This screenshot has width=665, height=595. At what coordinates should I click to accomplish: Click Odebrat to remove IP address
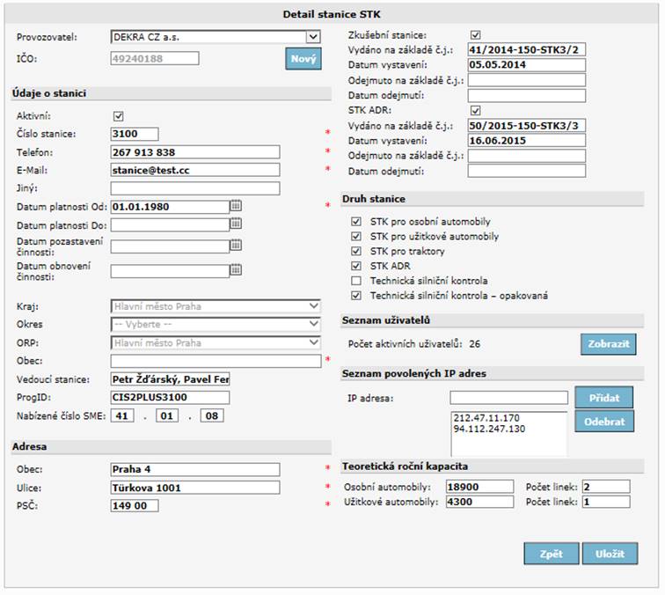[x=604, y=421]
